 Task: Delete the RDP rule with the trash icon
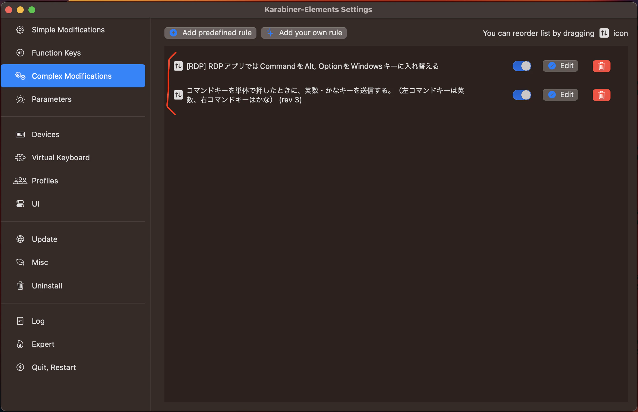click(x=601, y=66)
